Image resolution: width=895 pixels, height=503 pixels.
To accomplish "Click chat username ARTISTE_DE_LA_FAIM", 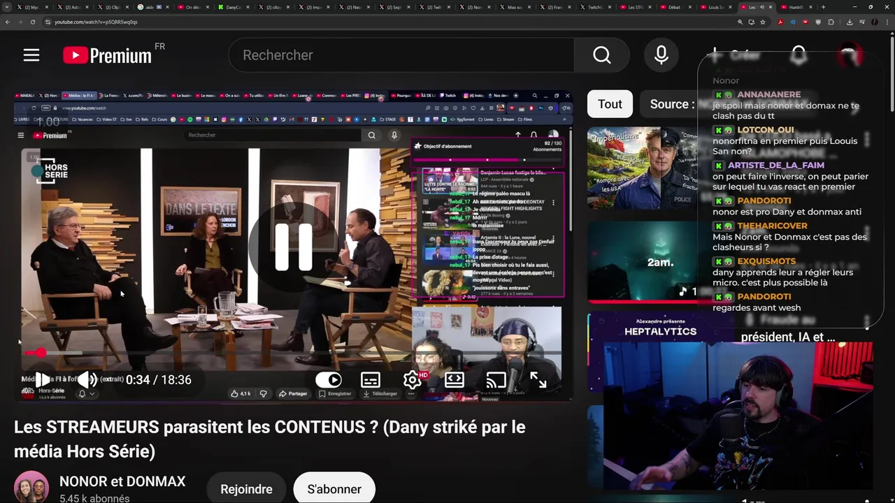I will tap(776, 165).
